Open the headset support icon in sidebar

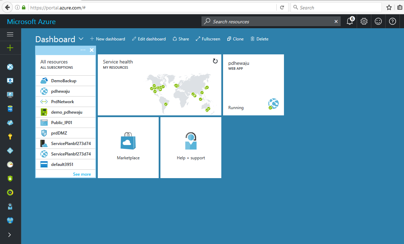pos(10,206)
